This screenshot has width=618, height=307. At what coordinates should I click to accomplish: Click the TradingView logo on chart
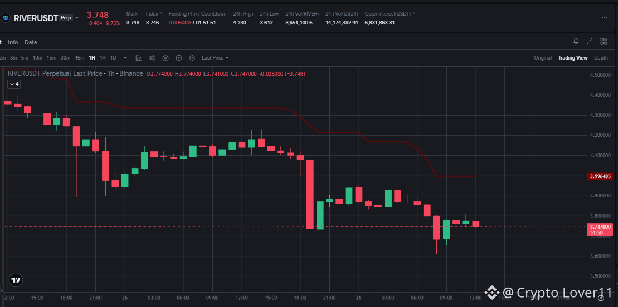point(16,280)
